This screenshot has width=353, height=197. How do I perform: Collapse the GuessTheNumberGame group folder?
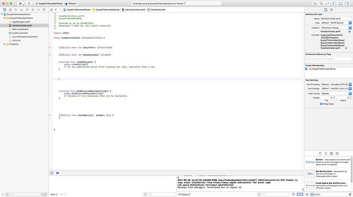[4, 18]
